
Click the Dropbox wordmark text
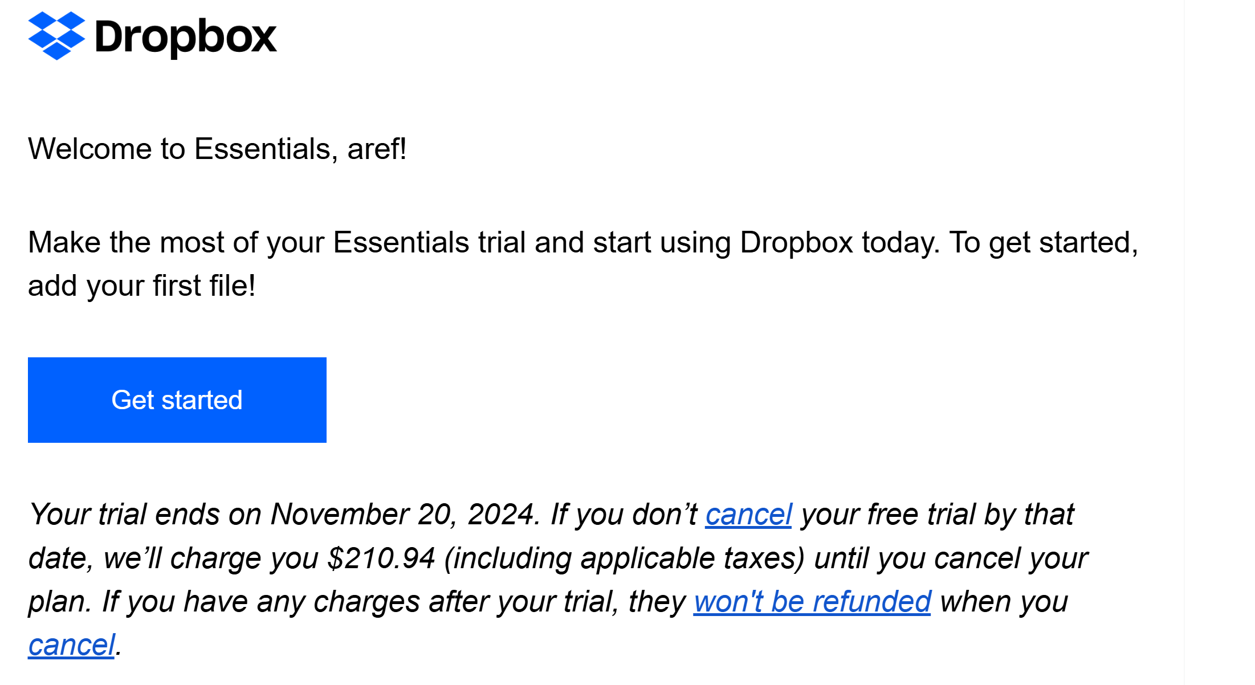pos(185,37)
